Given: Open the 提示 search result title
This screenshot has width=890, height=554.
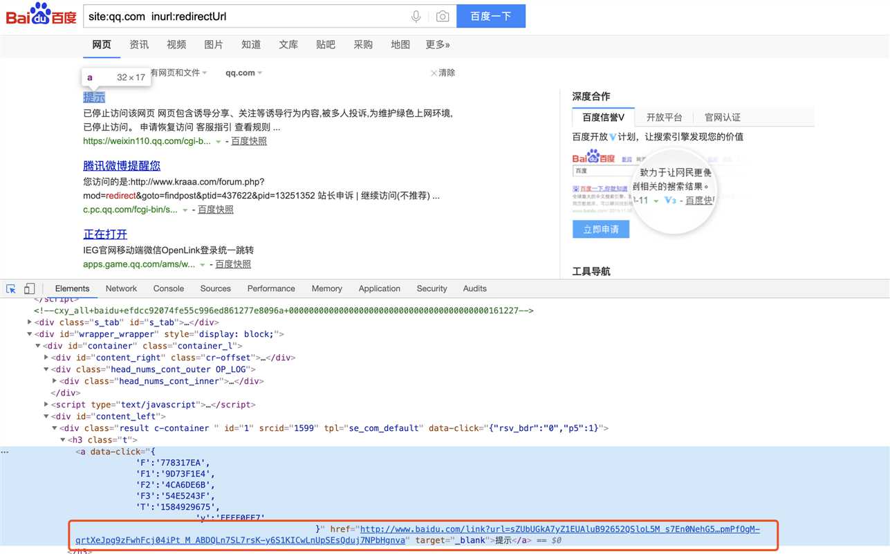Looking at the screenshot, I should point(94,97).
